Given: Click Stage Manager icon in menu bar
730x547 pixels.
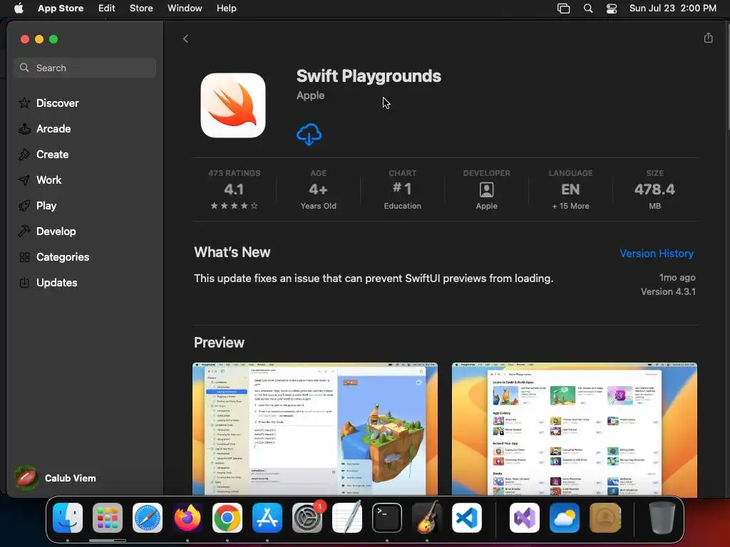Looking at the screenshot, I should coord(563,9).
